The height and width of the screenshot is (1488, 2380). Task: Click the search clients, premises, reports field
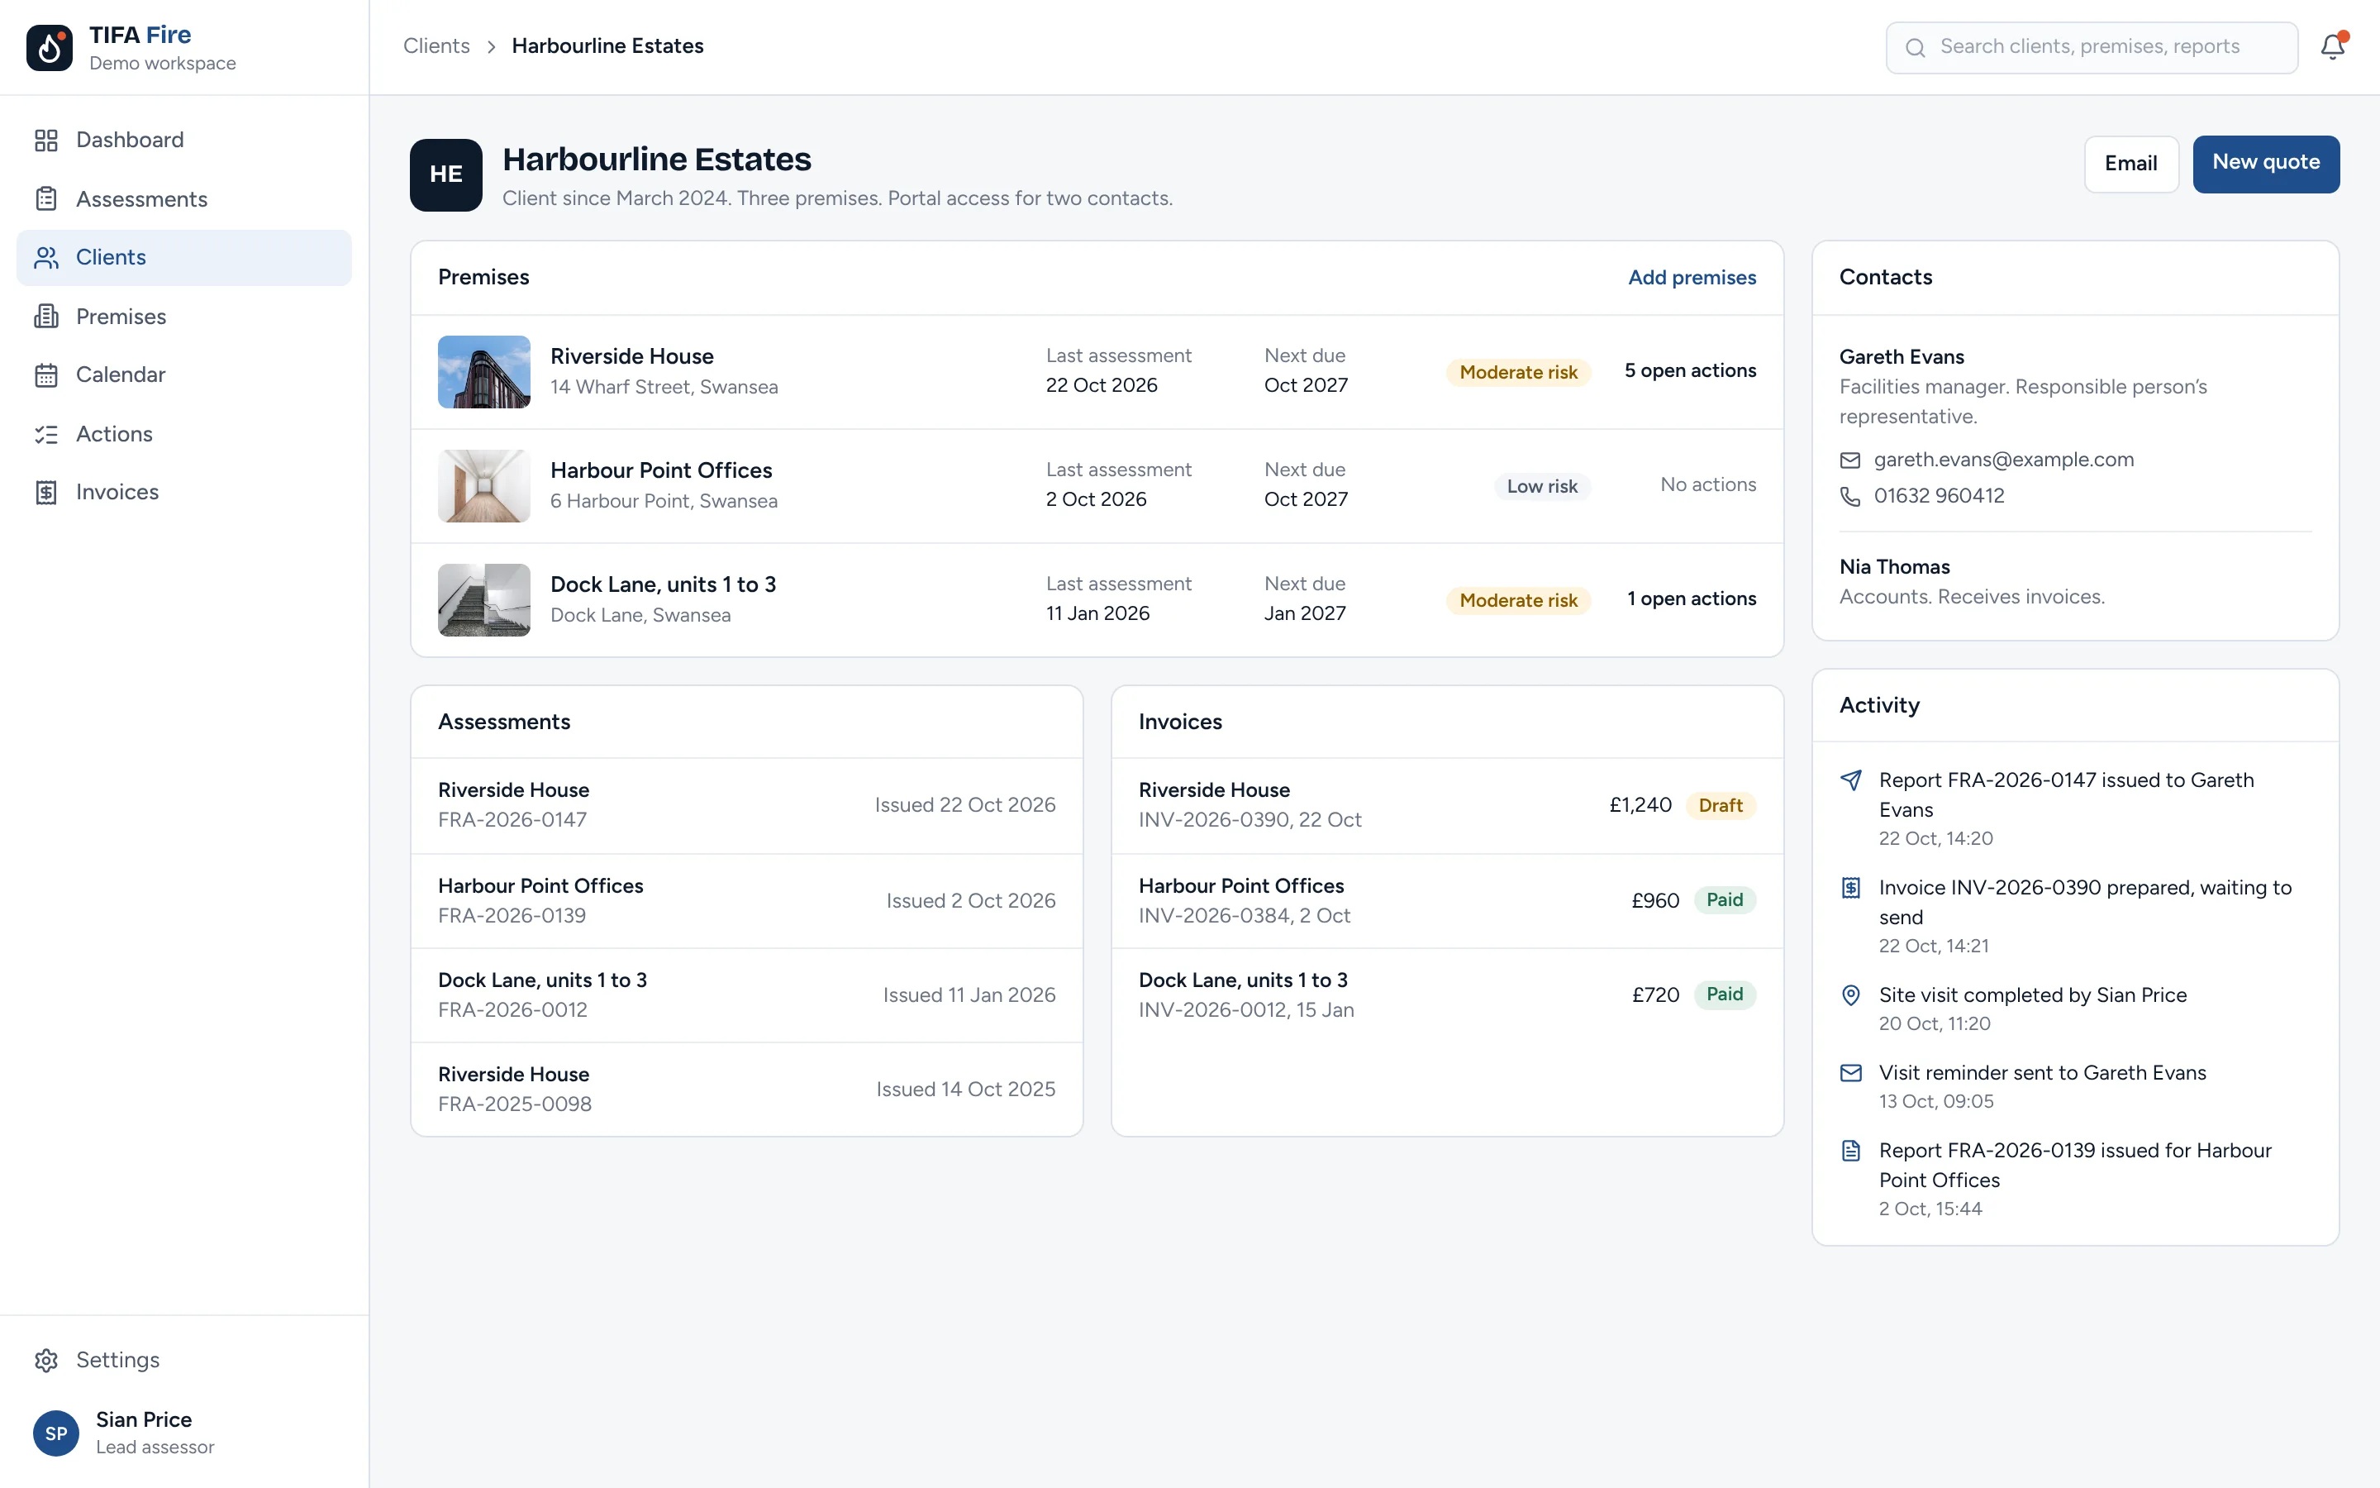(2092, 47)
